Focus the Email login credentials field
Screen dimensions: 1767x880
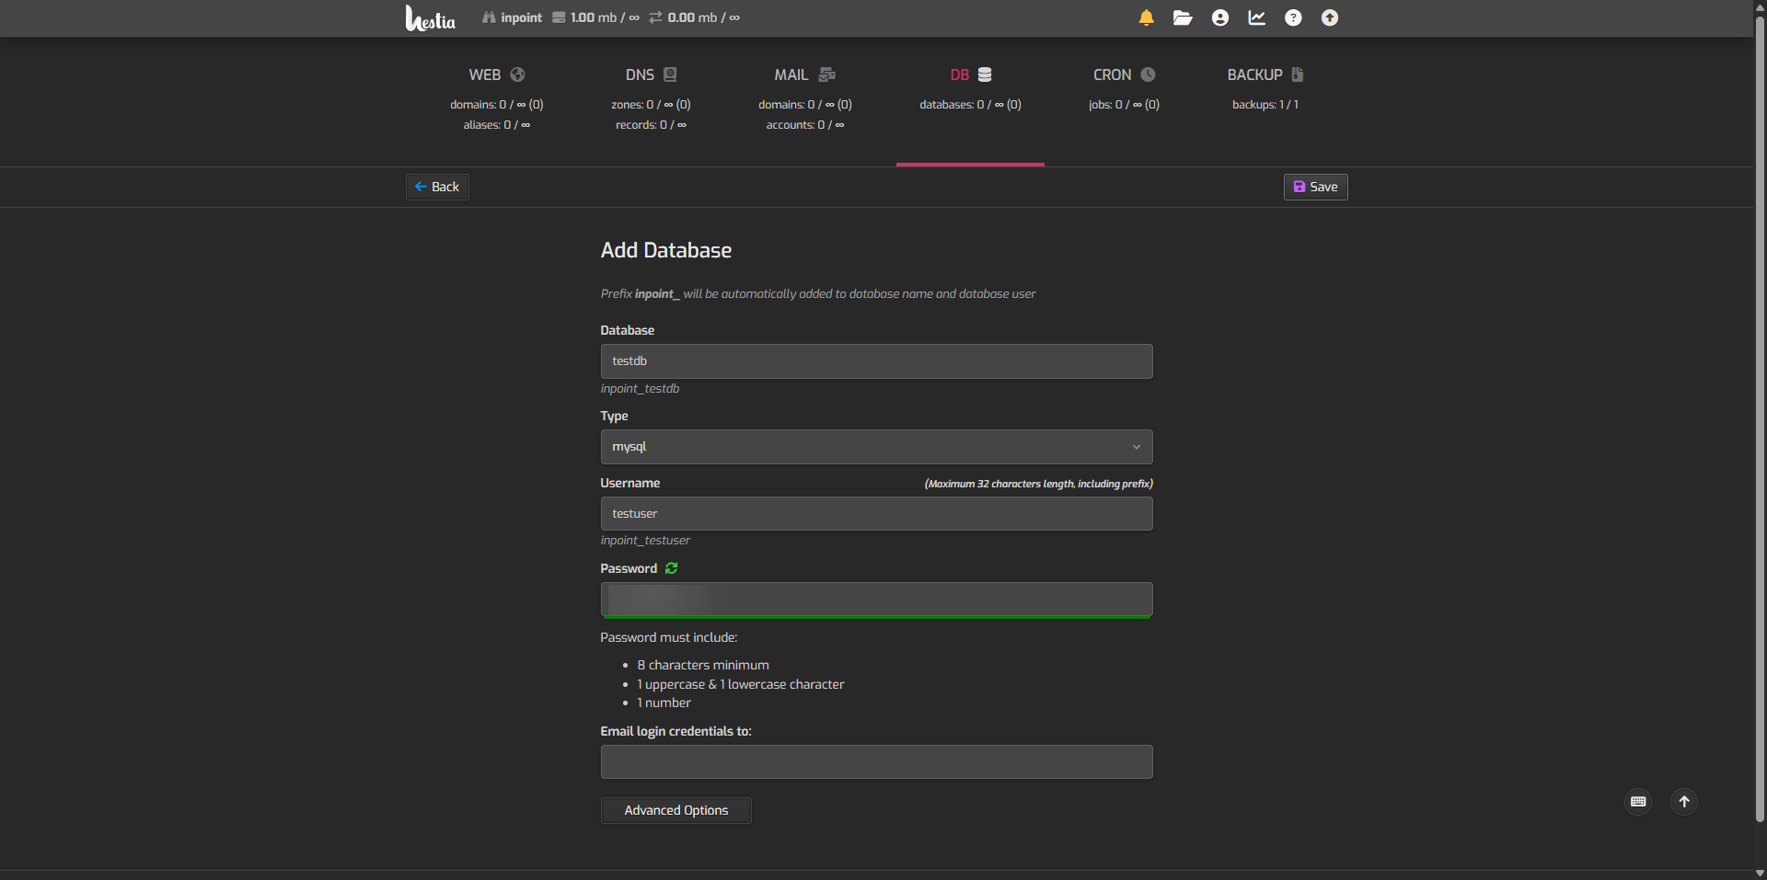(x=876, y=762)
